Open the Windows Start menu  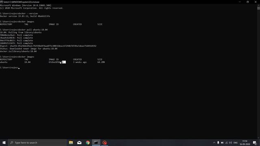coord(4,142)
